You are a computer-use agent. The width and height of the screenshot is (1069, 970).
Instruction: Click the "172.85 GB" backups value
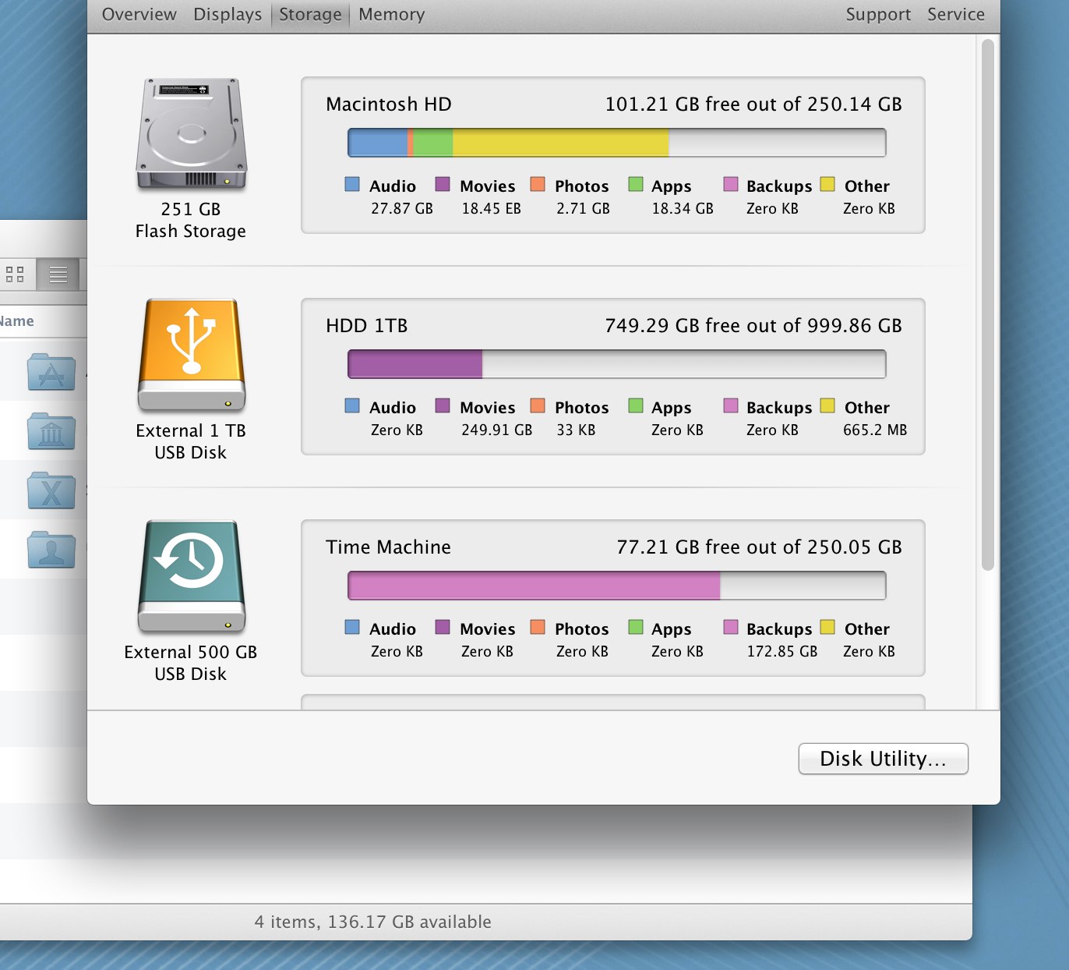pyautogui.click(x=782, y=652)
